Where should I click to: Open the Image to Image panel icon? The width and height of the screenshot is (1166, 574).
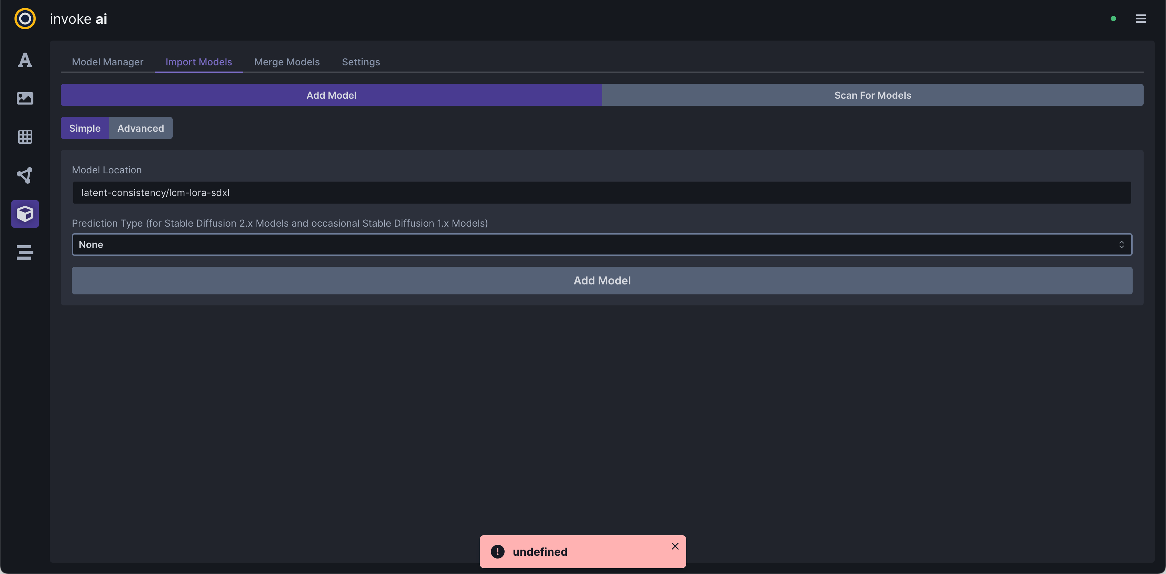point(24,98)
